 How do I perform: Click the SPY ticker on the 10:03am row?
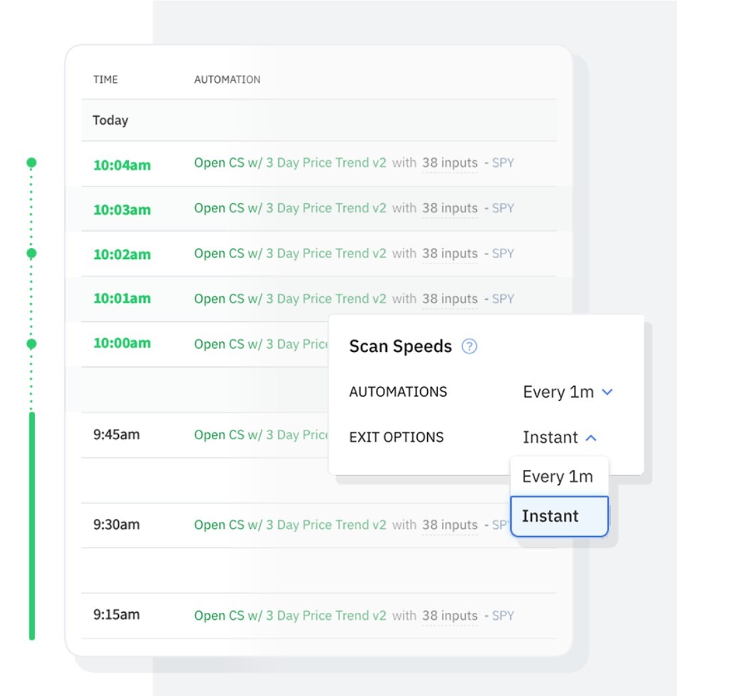tap(503, 208)
